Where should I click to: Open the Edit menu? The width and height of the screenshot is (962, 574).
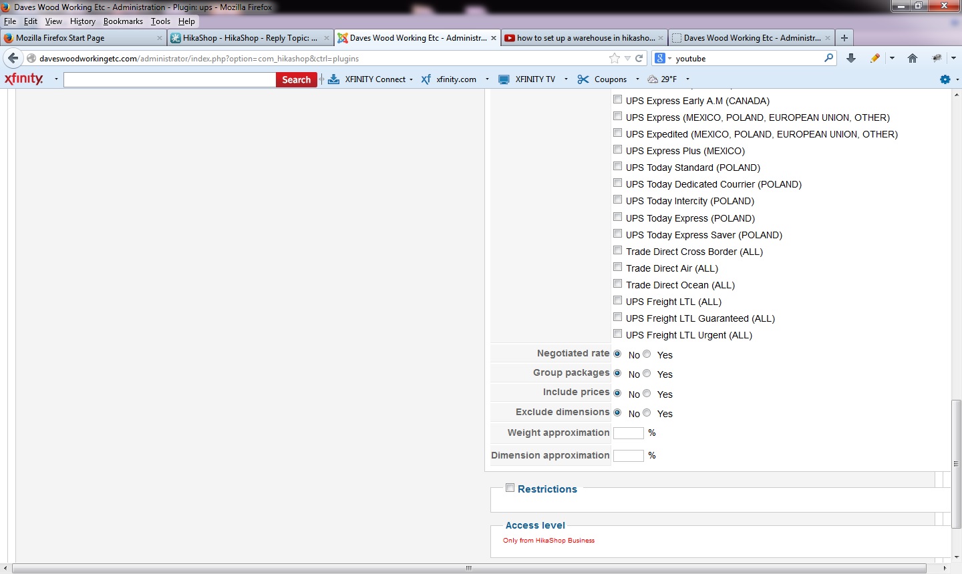click(x=31, y=21)
